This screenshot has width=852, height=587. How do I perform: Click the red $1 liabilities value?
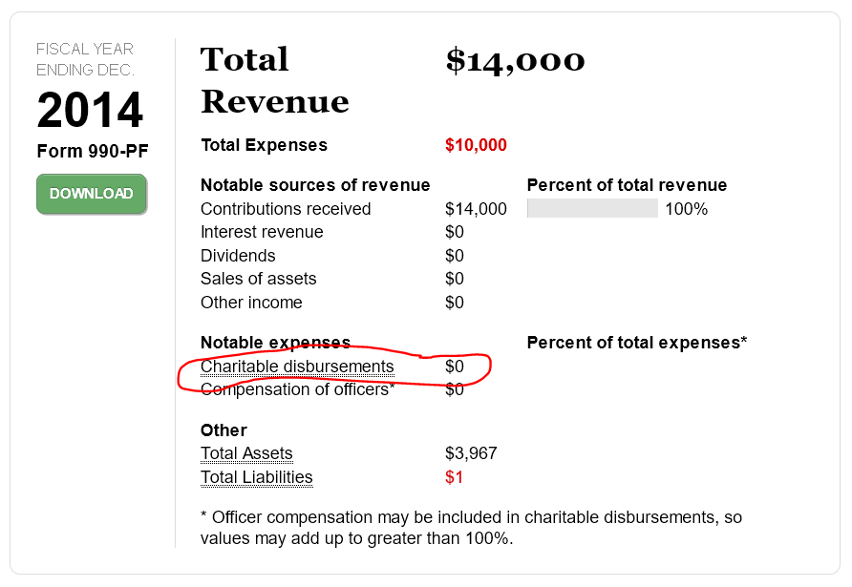coord(454,477)
